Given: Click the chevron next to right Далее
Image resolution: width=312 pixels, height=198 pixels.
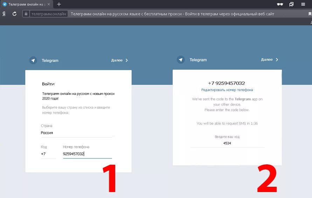Looking at the screenshot, I should click(x=277, y=60).
